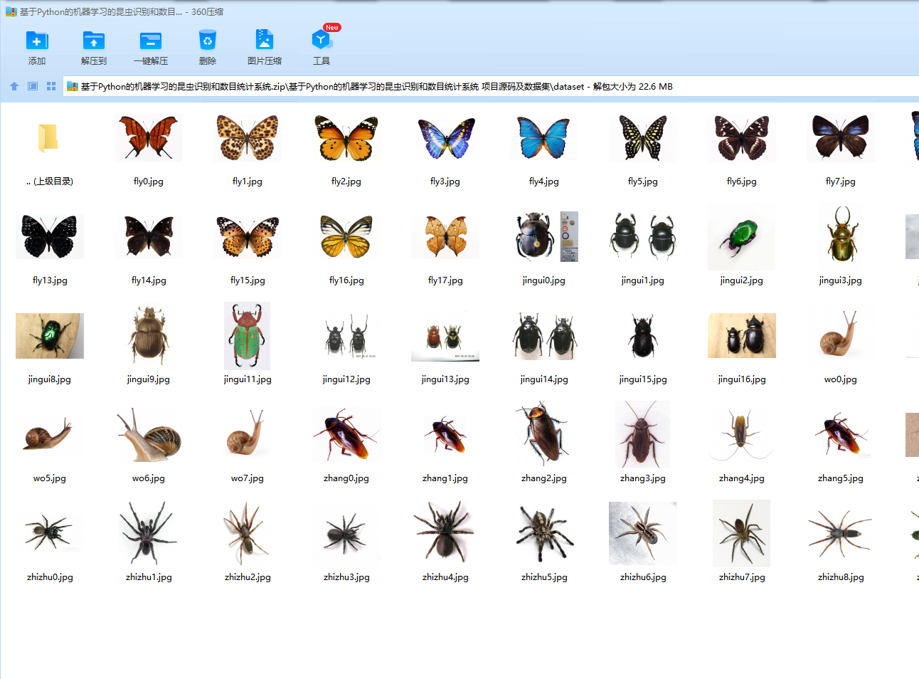This screenshot has height=679, width=919.
Task: Switch to thumbnail grid view icon
Action: pos(51,86)
